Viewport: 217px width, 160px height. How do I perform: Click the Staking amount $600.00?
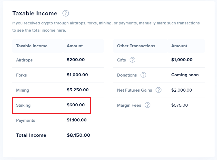(76, 105)
